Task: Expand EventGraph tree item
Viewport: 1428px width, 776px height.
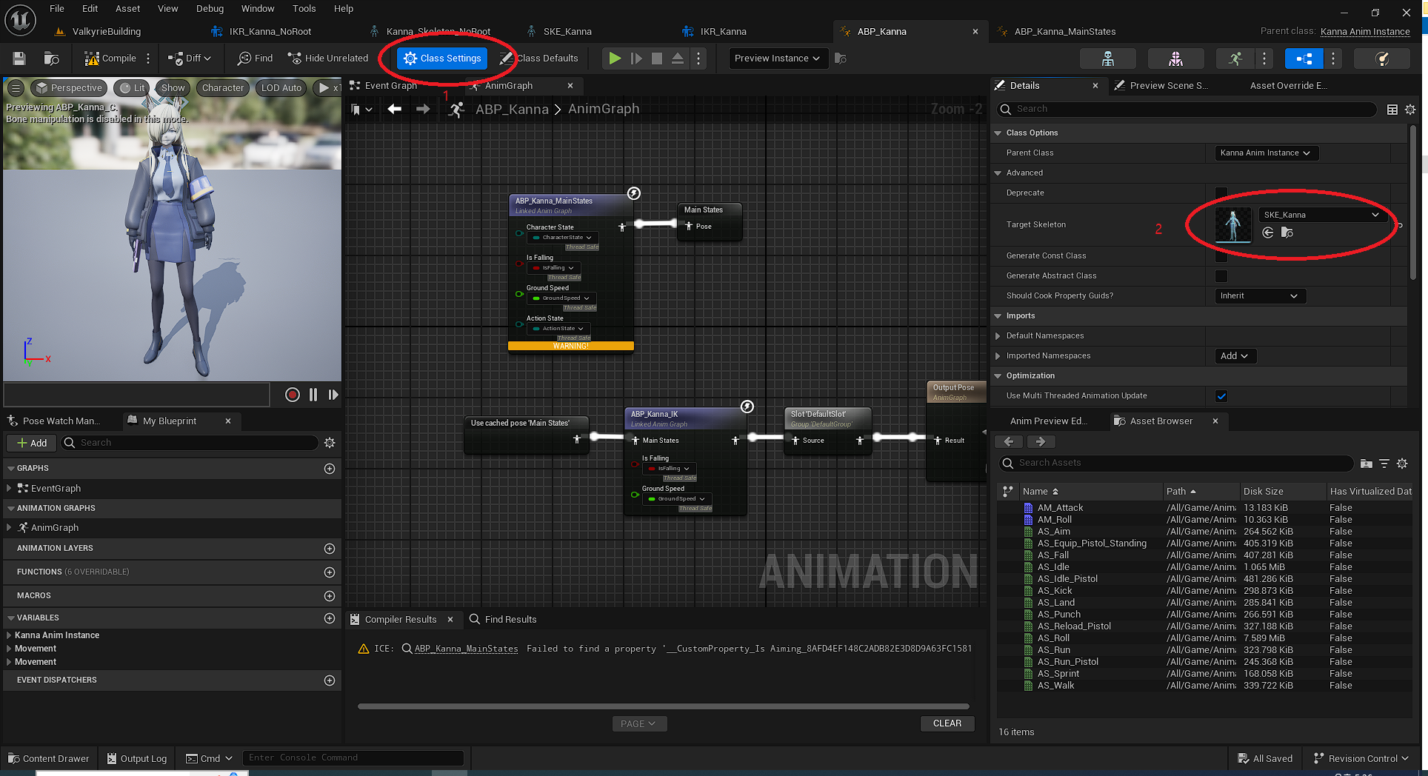Action: (x=9, y=488)
